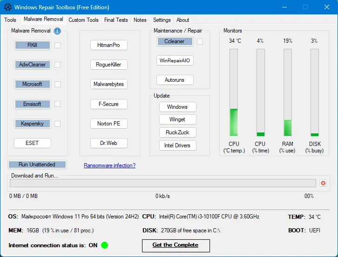
Task: Click the green internet status indicator
Action: (105, 245)
